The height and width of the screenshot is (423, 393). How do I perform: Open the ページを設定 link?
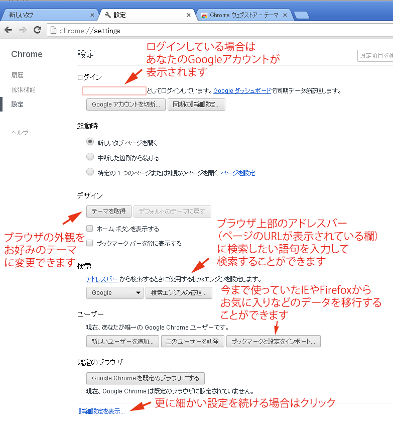click(x=238, y=173)
